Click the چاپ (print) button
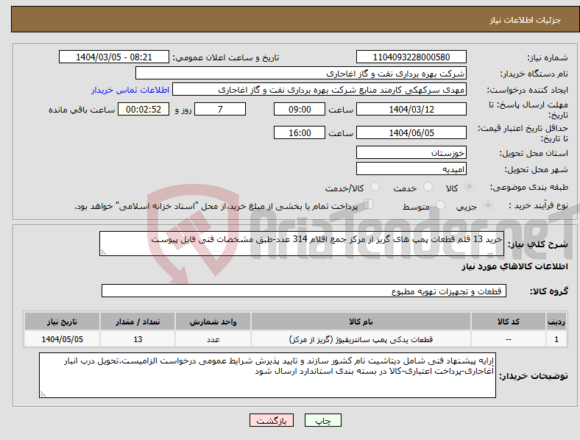 pyautogui.click(x=322, y=420)
